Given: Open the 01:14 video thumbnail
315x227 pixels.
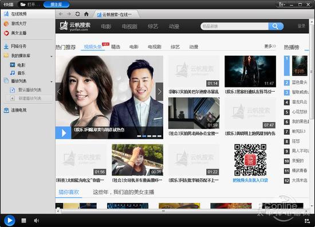Looking at the screenshot, I should point(194,72).
